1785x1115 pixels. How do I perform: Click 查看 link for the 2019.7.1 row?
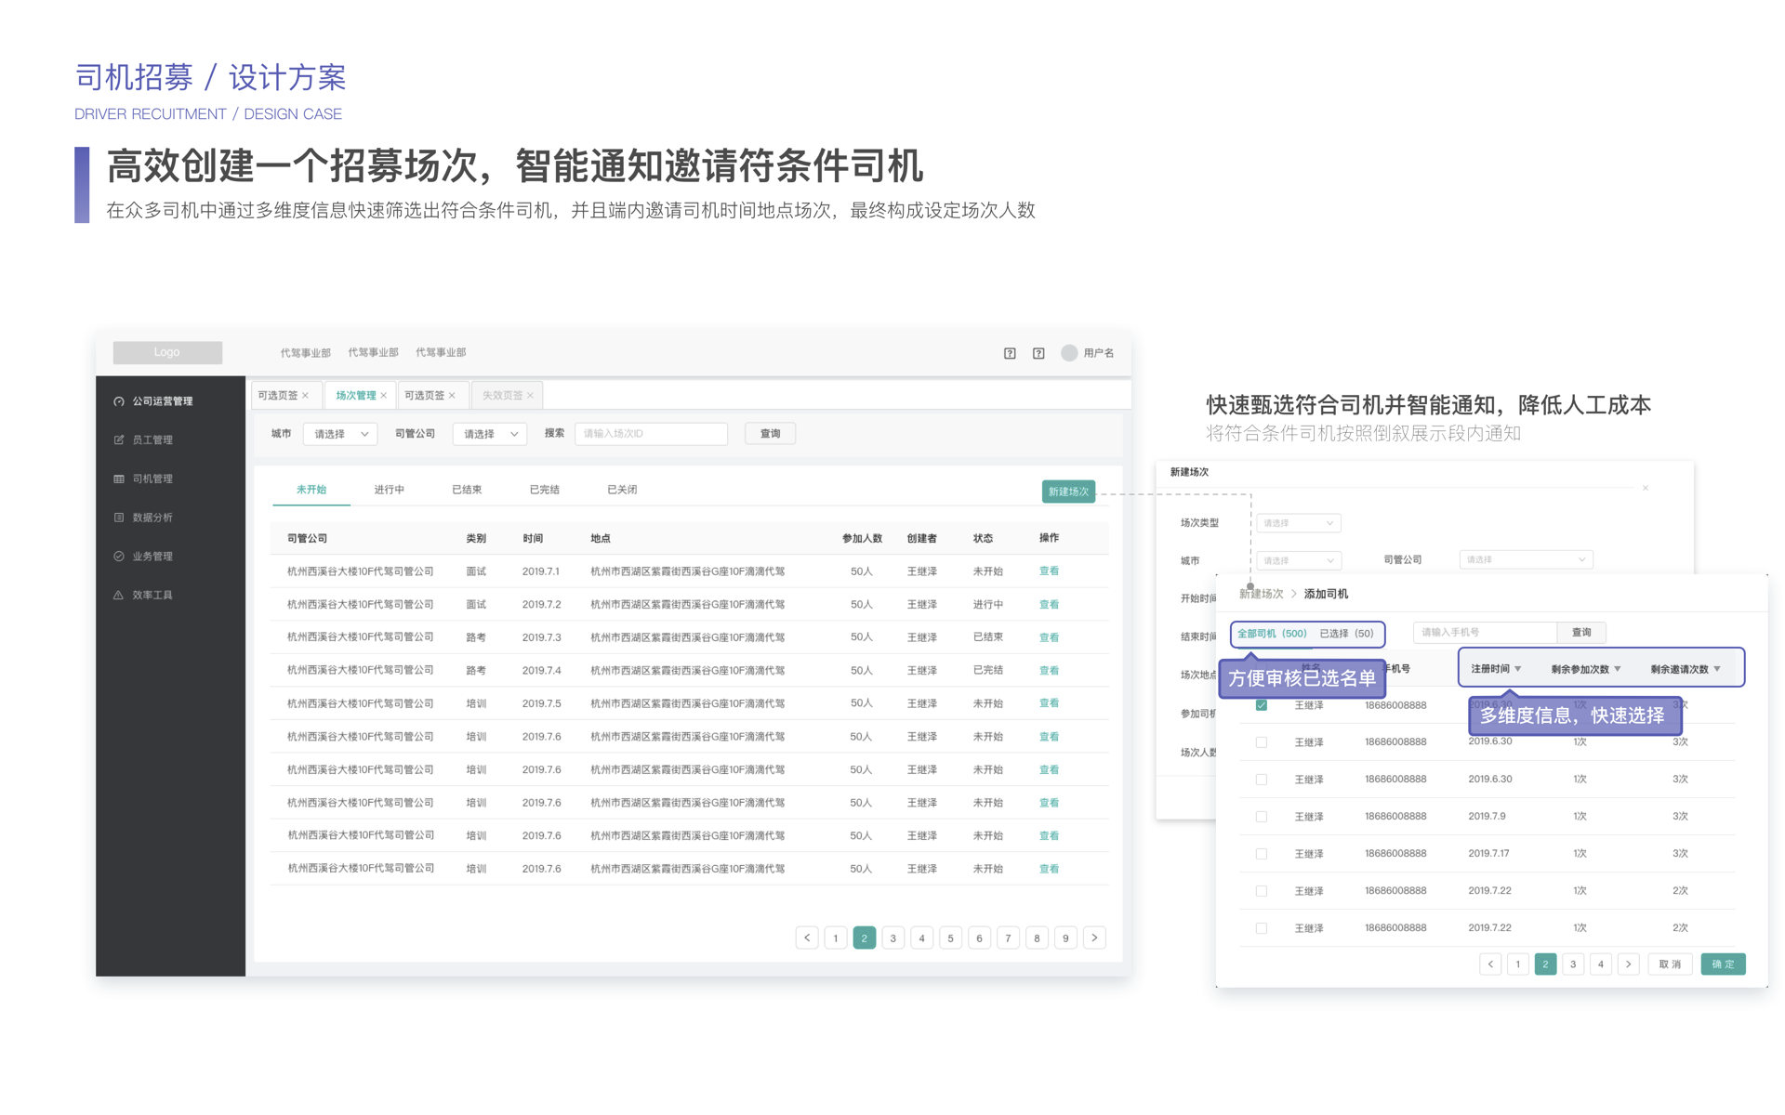pos(1049,571)
